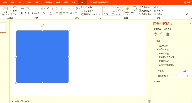Select the Picture or texture fill option
This screenshot has height=103, width=192.
pyautogui.click(x=157, y=57)
